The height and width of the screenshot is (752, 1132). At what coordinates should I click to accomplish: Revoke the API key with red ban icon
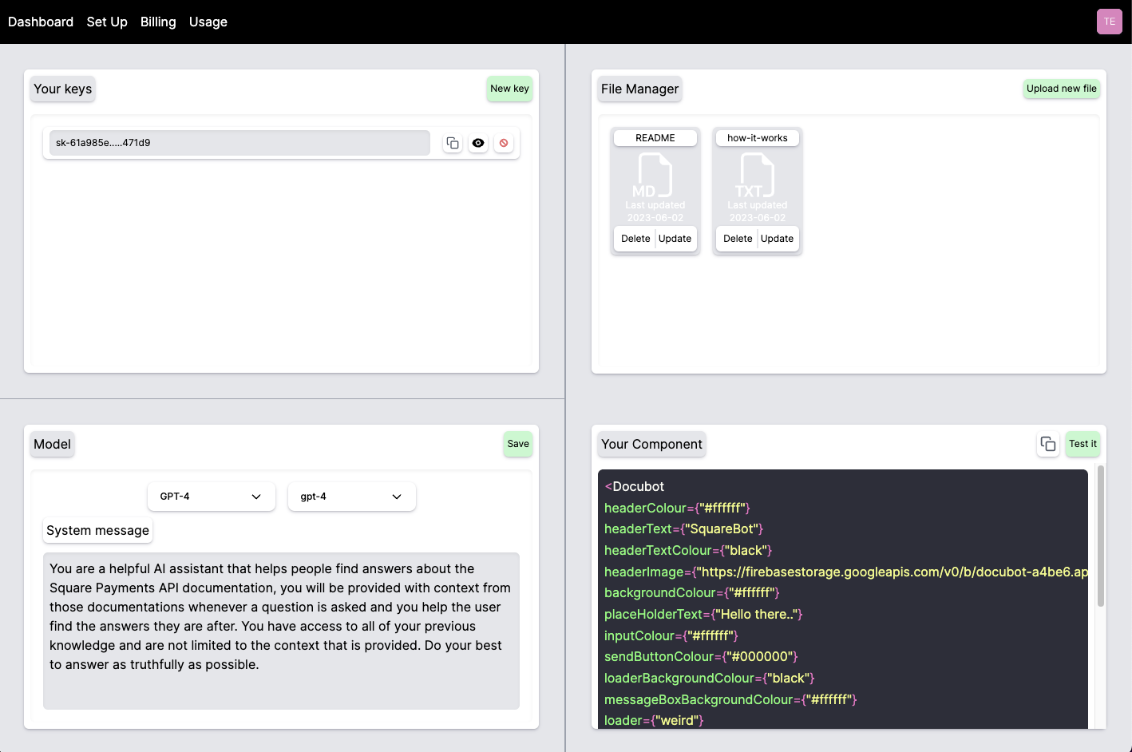(504, 143)
